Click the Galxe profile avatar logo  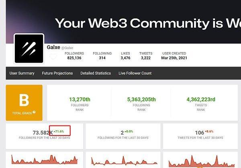tap(29, 49)
